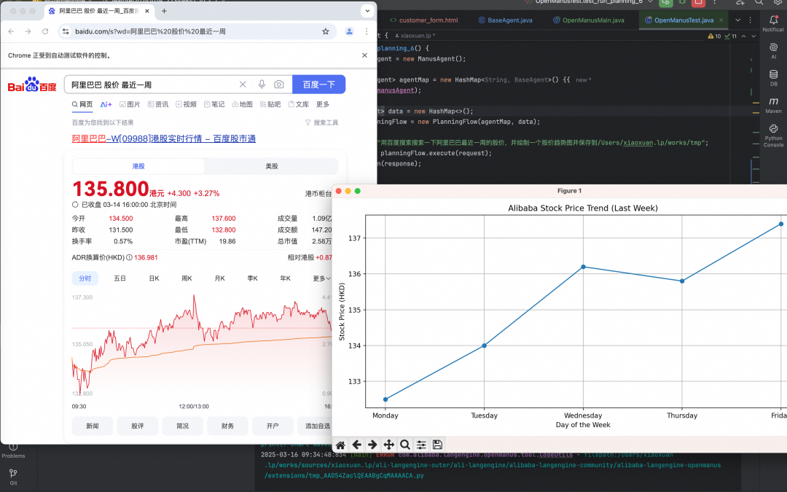Image resolution: width=787 pixels, height=492 pixels.
Task: Open 搜索工具 filter
Action: coord(322,122)
